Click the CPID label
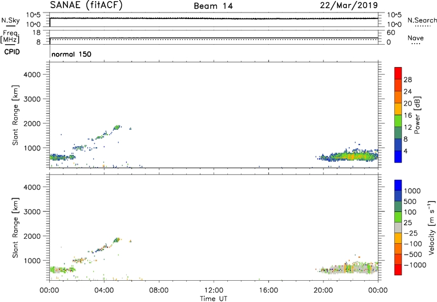The width and height of the screenshot is (437, 302). coord(12,52)
